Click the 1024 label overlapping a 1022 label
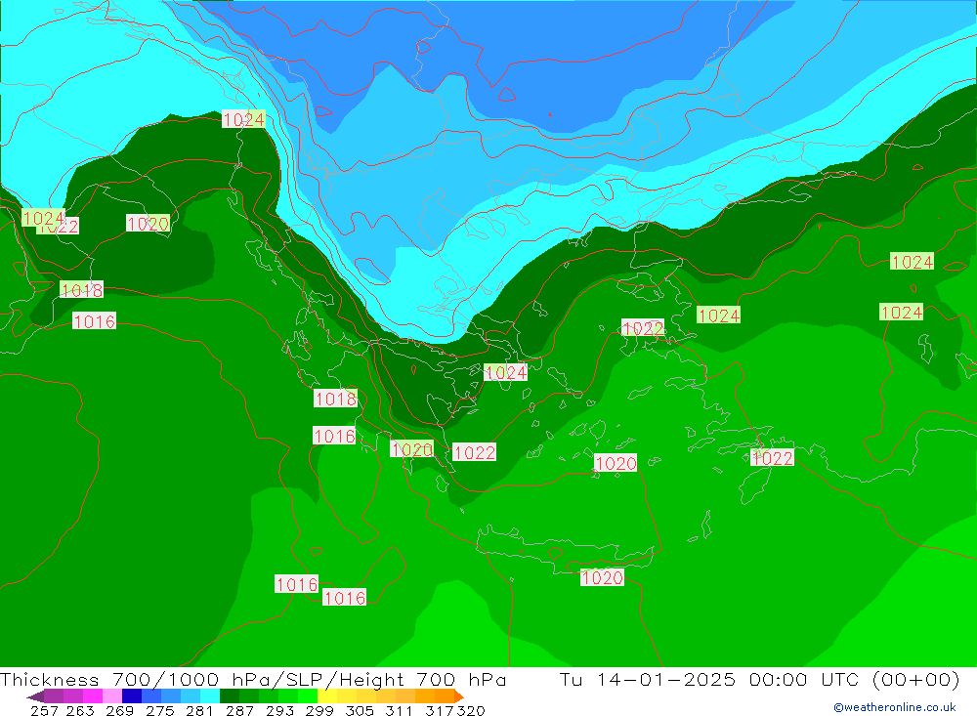The height and width of the screenshot is (716, 977). 41,217
